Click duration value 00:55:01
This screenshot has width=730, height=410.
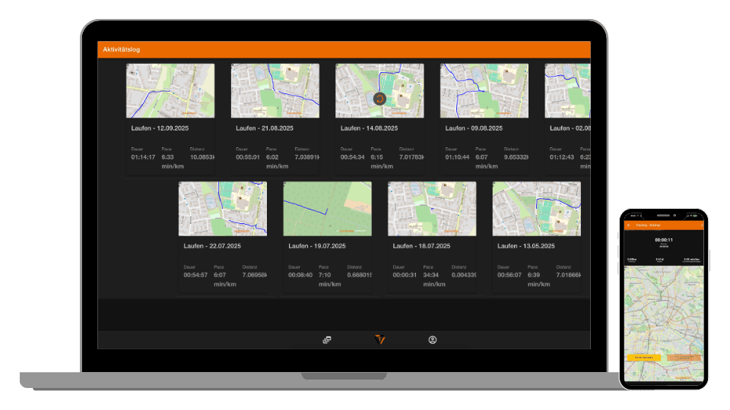(x=248, y=157)
